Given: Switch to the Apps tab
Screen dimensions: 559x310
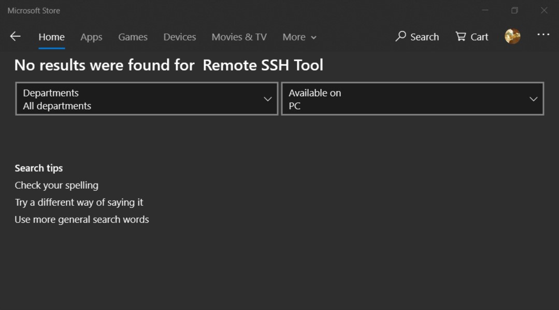Looking at the screenshot, I should (91, 37).
